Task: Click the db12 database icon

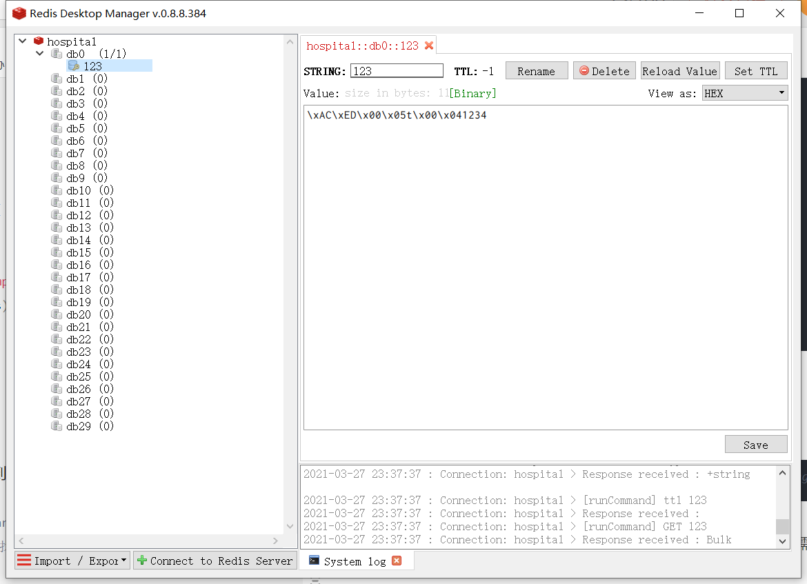Action: (57, 215)
